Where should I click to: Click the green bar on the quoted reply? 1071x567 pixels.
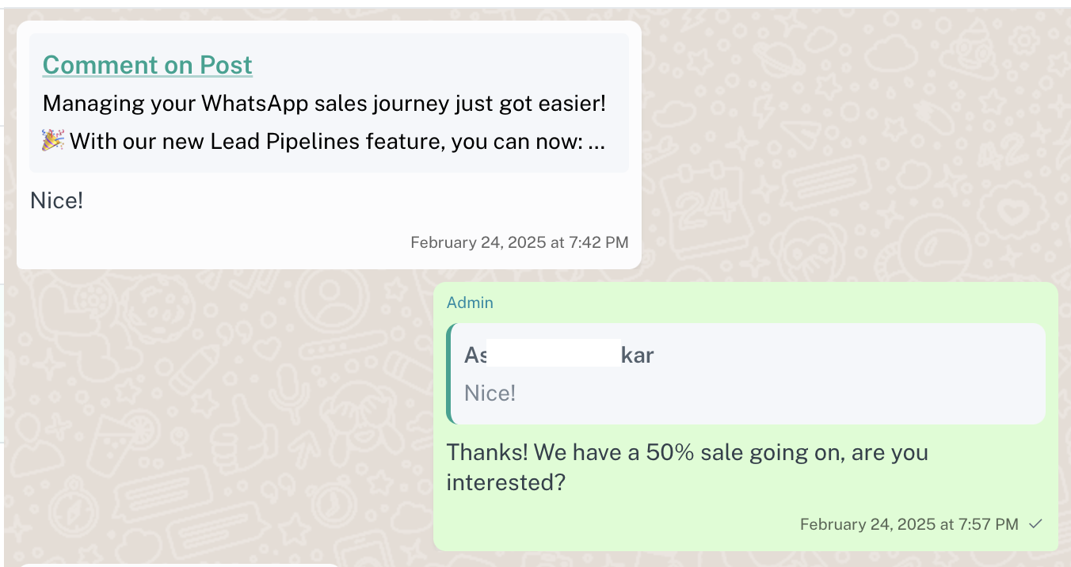(449, 374)
